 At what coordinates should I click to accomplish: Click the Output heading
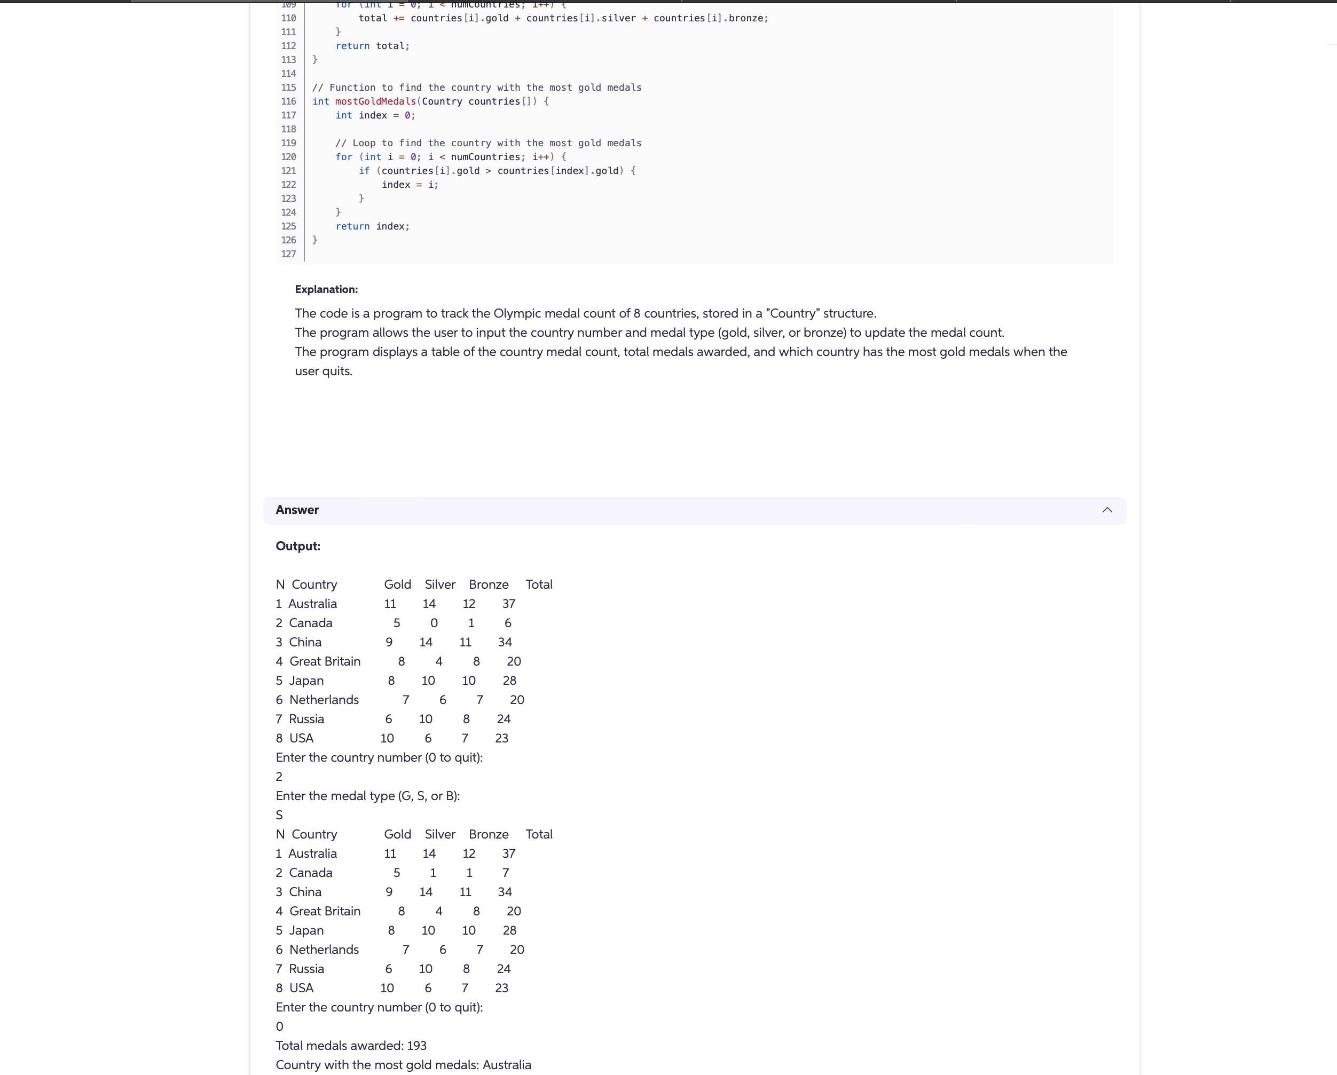point(297,546)
